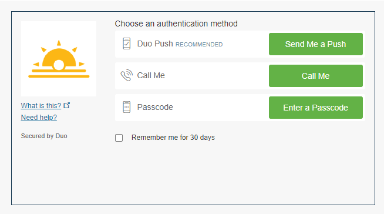
Task: Open the Need help? link
Action: point(39,118)
